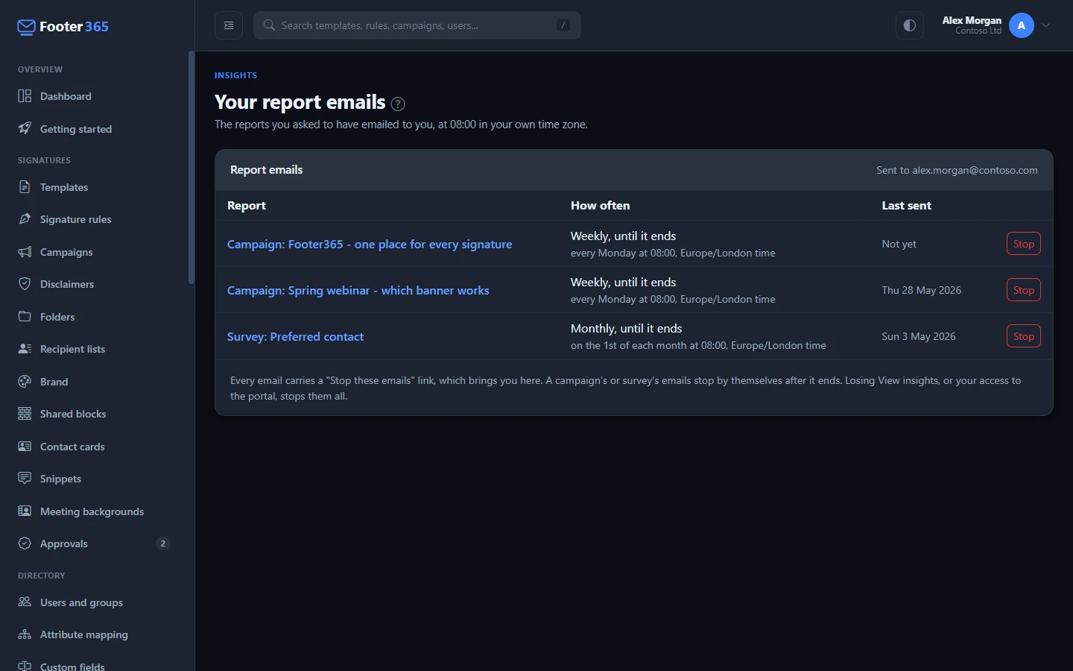The width and height of the screenshot is (1073, 671).
Task: Click help icon beside Your report emails
Action: 398,104
